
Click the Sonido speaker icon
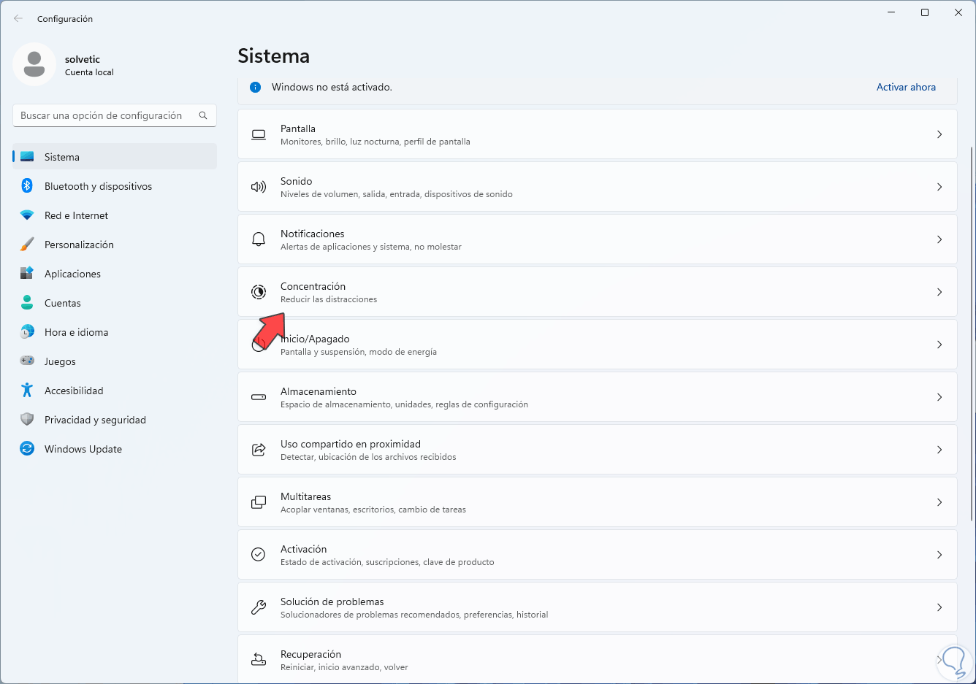259,187
